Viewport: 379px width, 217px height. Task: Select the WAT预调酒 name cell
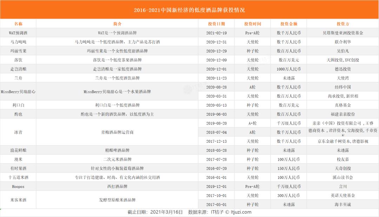coord(18,33)
